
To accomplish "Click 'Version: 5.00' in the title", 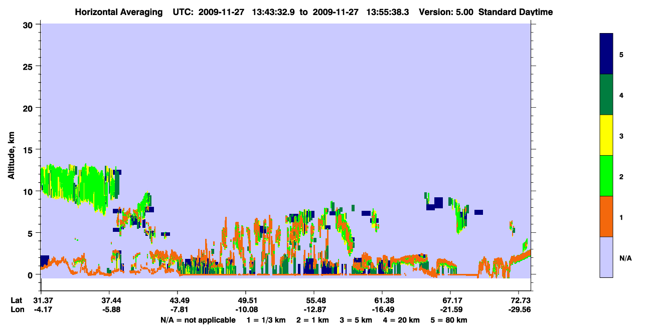I will click(446, 12).
